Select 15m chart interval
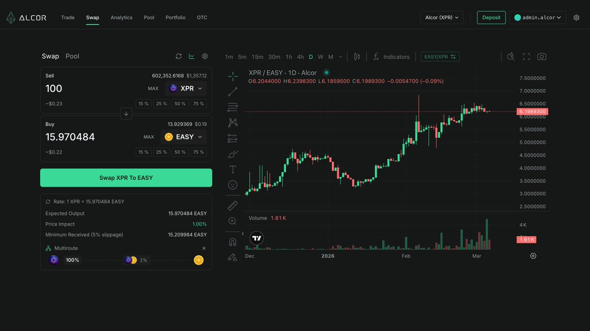590x331 pixels. coord(258,57)
